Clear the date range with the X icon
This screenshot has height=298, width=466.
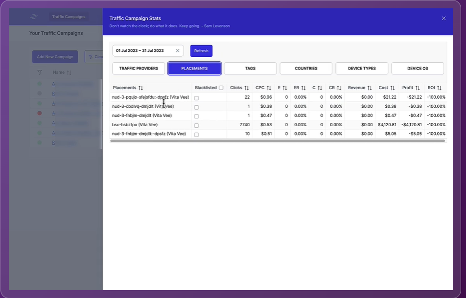tap(177, 50)
